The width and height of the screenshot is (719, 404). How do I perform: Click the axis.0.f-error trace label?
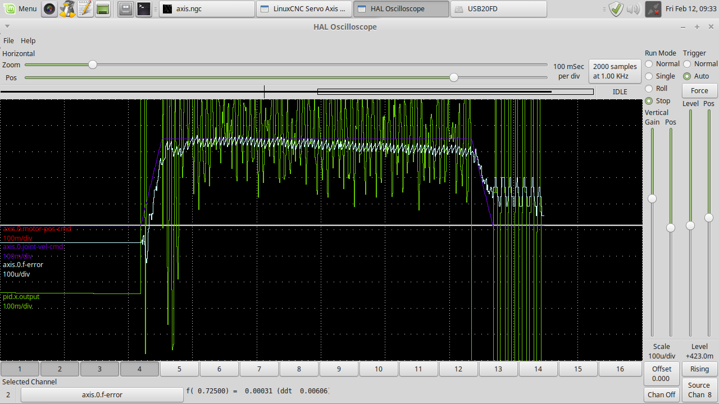23,265
